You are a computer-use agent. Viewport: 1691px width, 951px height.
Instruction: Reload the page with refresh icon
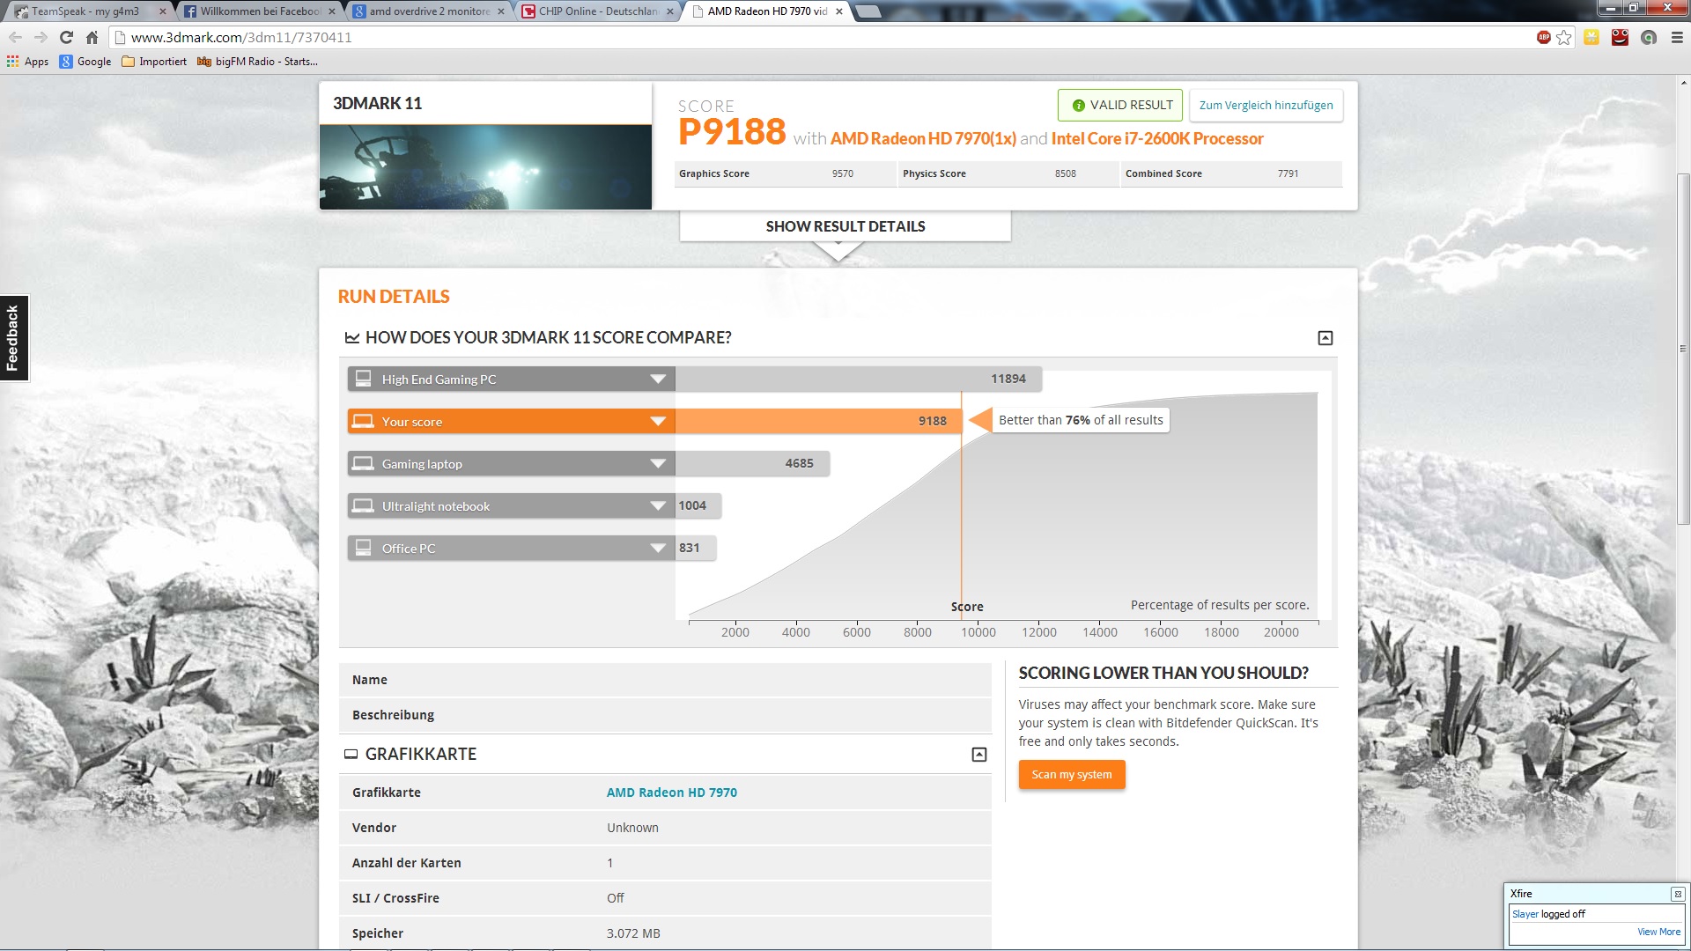click(66, 37)
